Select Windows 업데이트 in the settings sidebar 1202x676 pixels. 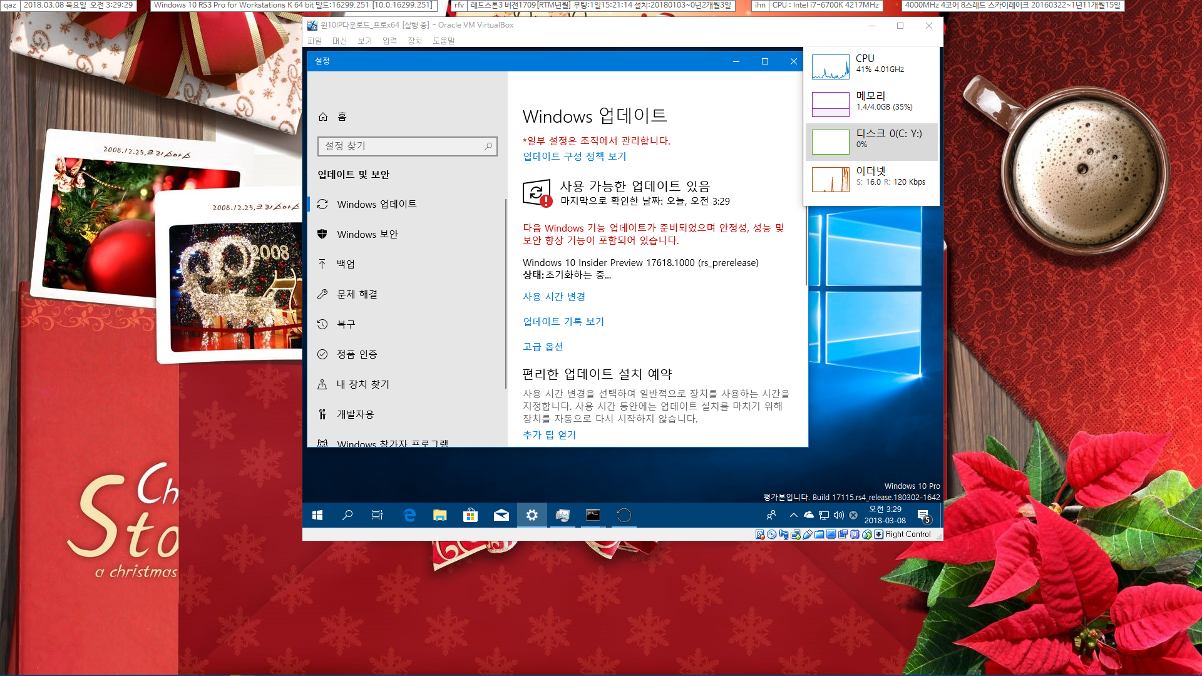406,204
